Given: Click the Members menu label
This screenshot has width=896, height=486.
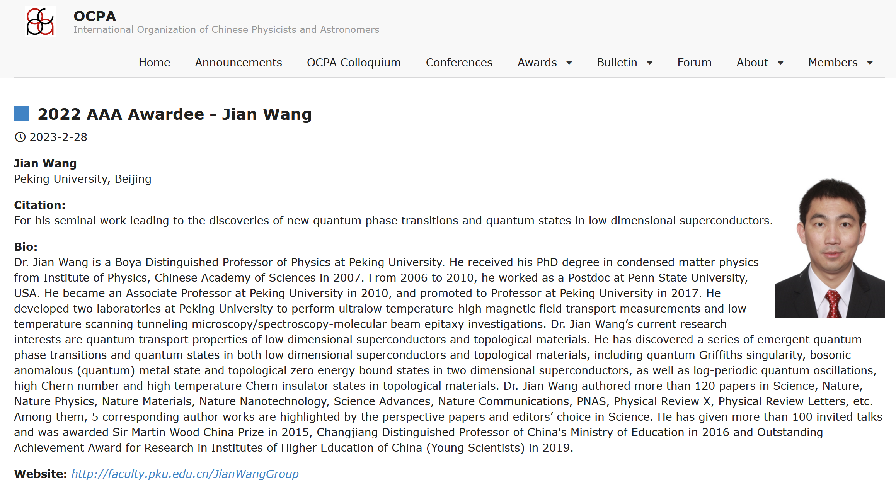Looking at the screenshot, I should coord(833,63).
